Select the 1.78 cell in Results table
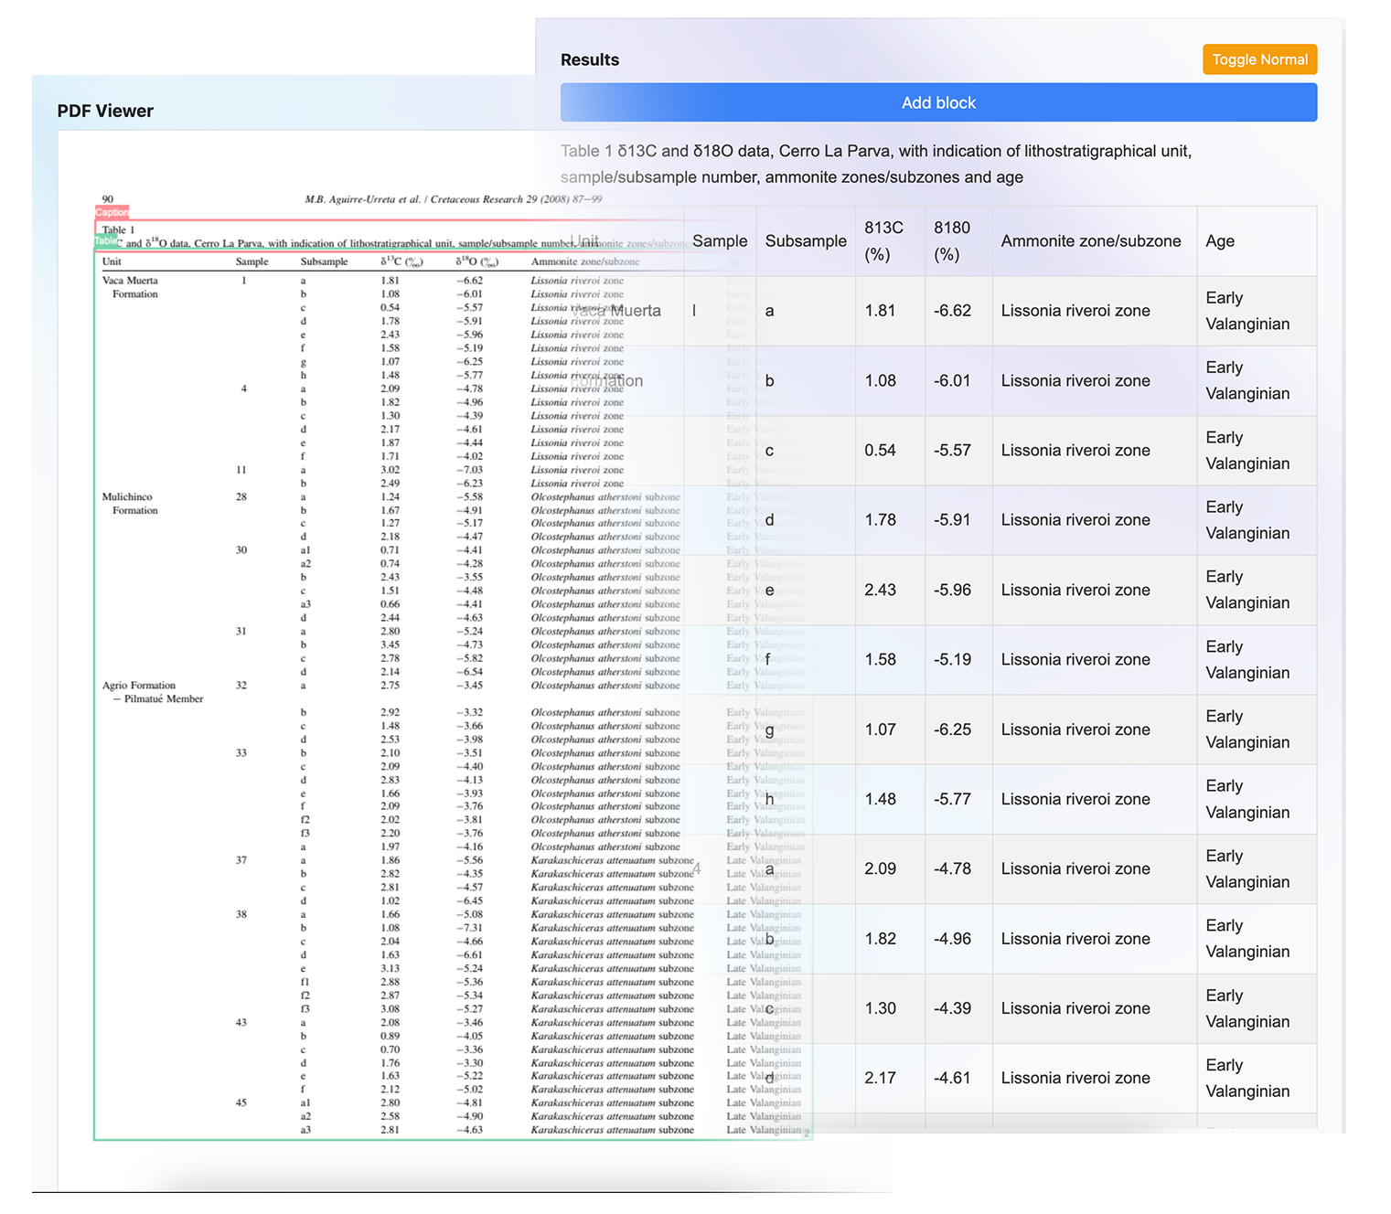Screen dimensions: 1391x1214 pyautogui.click(x=890, y=520)
